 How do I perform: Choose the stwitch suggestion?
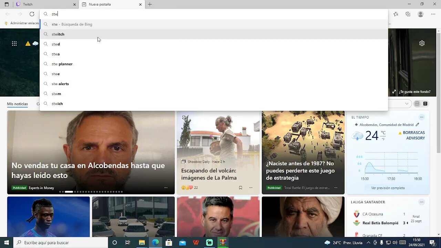click(214, 34)
